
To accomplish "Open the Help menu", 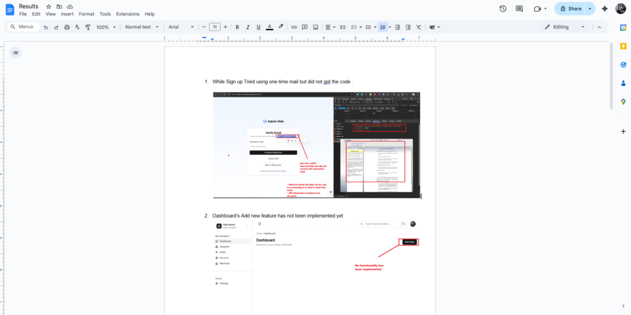I will (150, 14).
